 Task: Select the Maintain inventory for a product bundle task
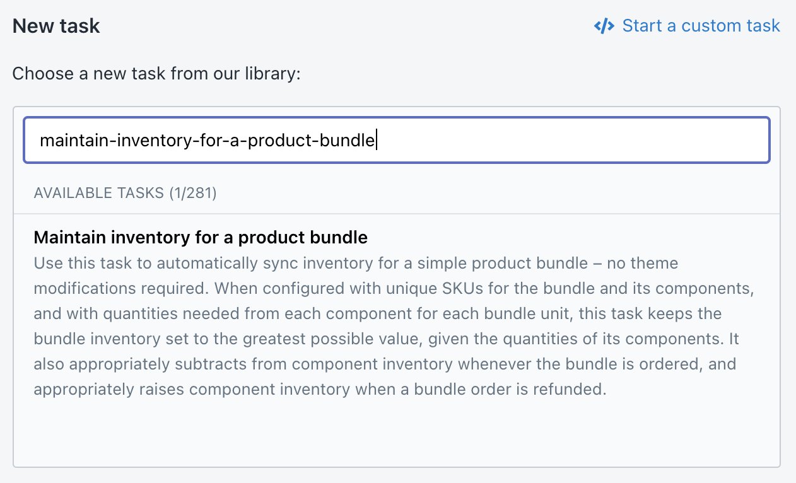point(201,237)
